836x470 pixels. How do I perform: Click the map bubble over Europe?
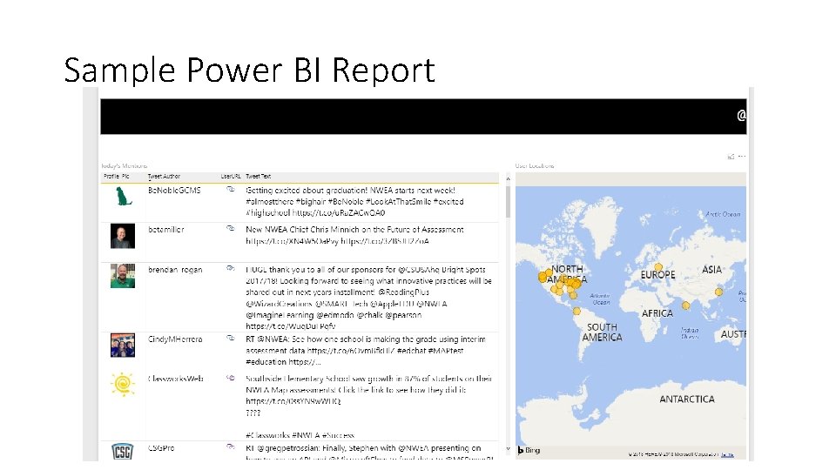click(658, 267)
